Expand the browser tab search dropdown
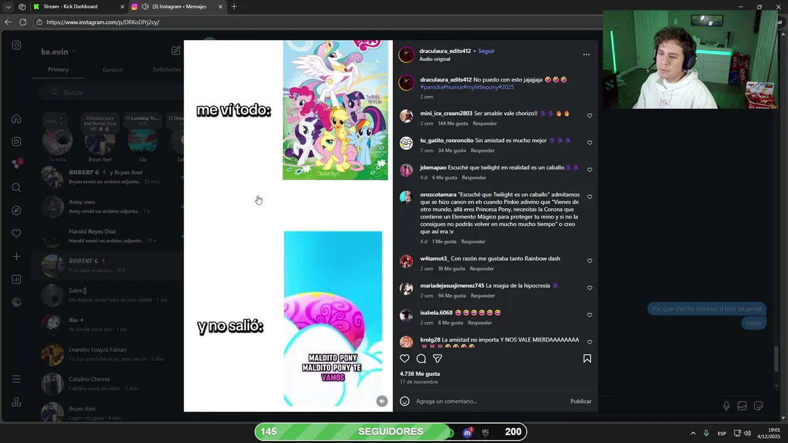 pyautogui.click(x=8, y=7)
